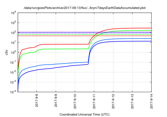Click the 10^1 y-axis tick label
Viewport: 167px width, 117px height.
click(x=14, y=43)
